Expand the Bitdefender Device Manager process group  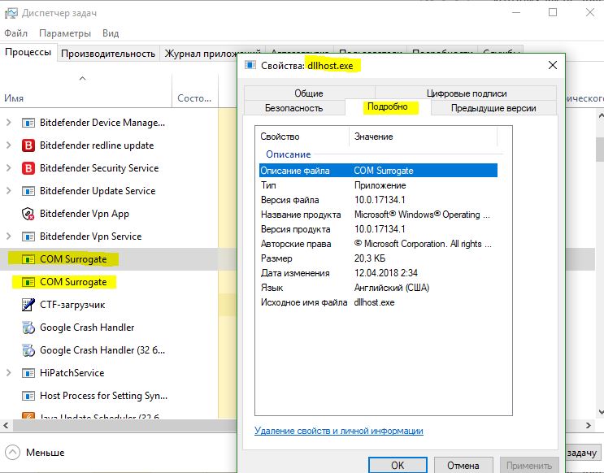[x=8, y=123]
